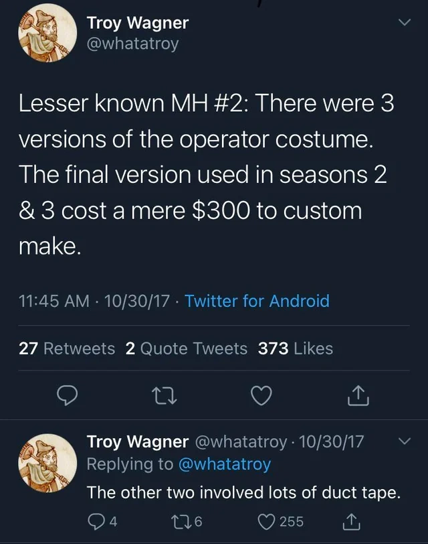Like the main tweet with heart icon
This screenshot has height=544, width=428.
pyautogui.click(x=261, y=396)
